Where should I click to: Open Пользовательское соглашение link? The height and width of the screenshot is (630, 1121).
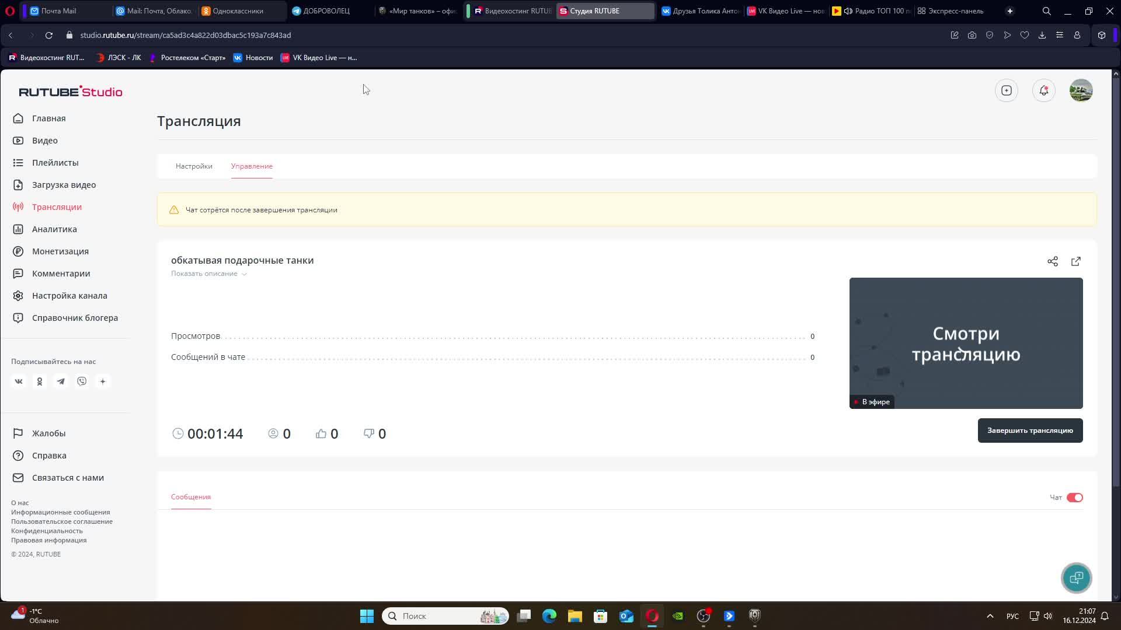pos(62,521)
